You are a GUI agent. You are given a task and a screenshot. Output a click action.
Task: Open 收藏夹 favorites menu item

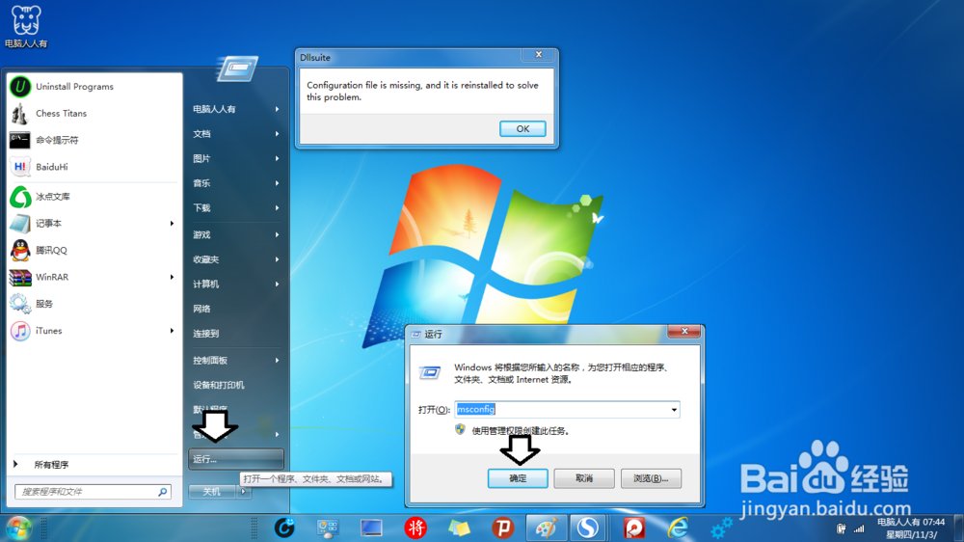click(236, 259)
